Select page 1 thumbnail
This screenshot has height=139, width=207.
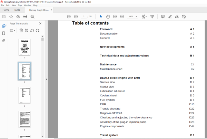[x=24, y=47]
